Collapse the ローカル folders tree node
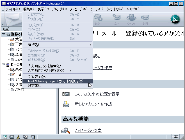This screenshot has height=140, width=185. pyautogui.click(x=3, y=64)
